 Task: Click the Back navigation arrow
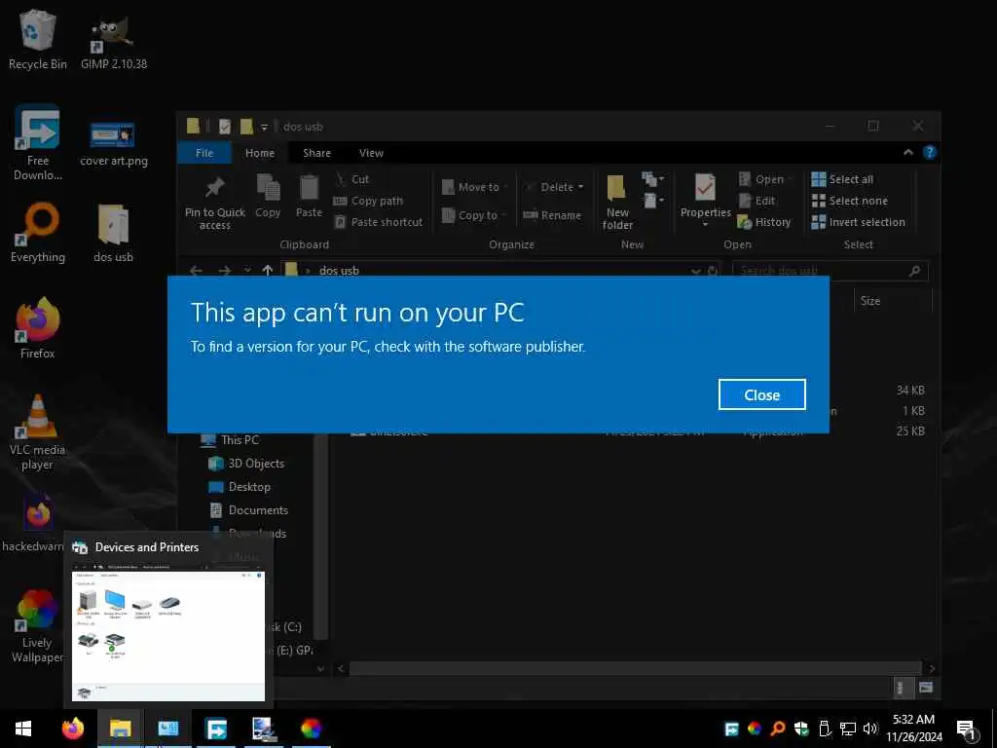click(196, 271)
